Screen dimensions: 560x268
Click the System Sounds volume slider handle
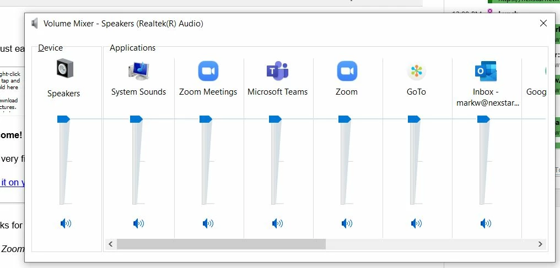[x=137, y=119]
